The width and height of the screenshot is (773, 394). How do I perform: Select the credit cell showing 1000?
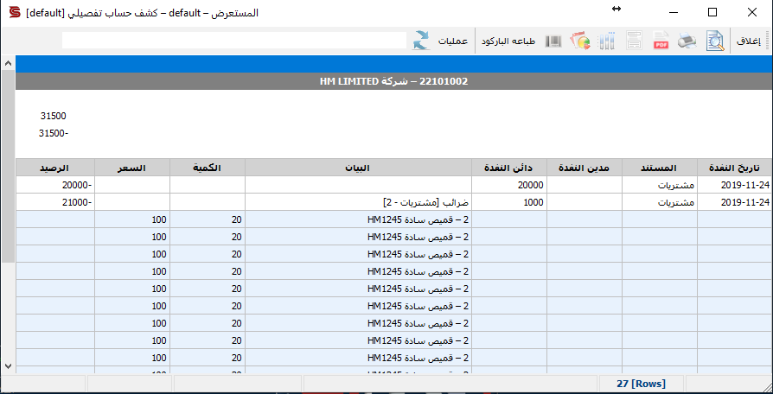[x=509, y=202]
